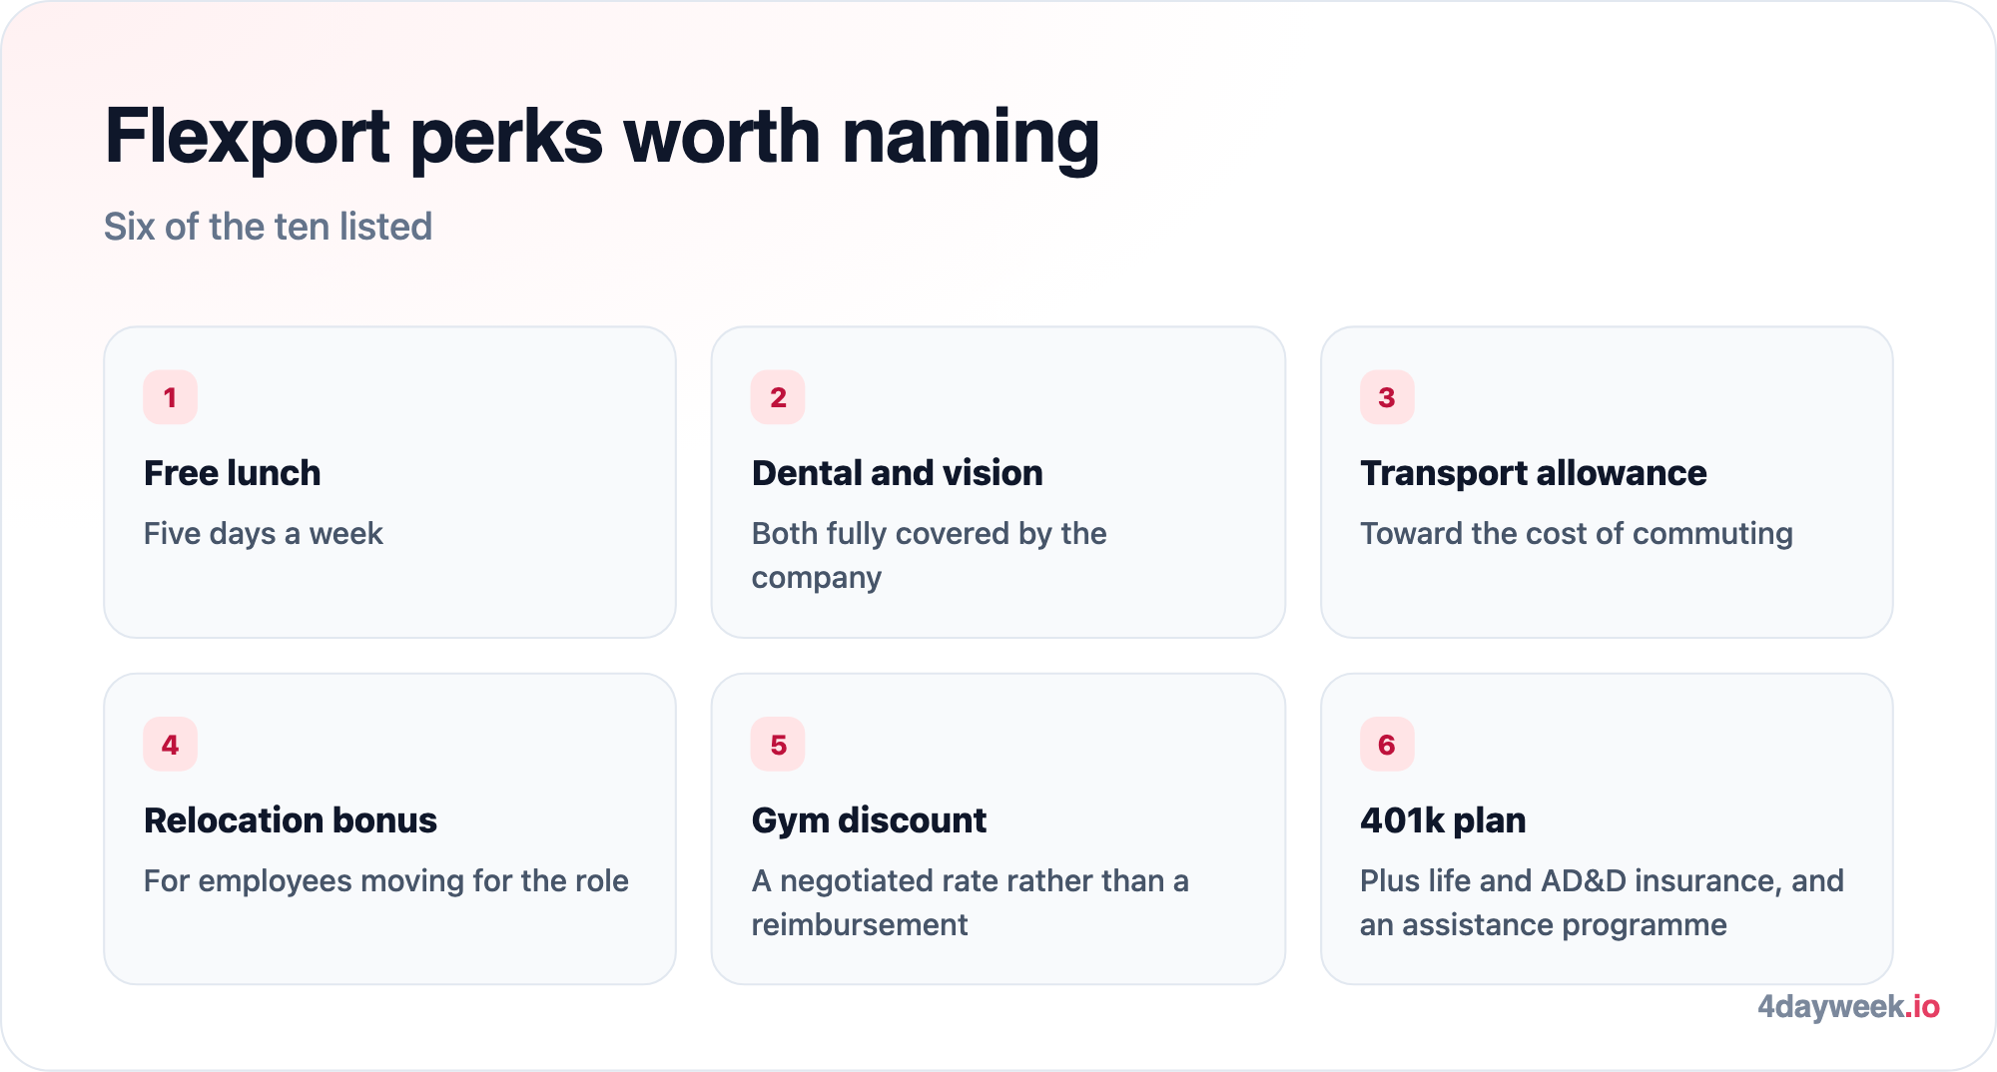Click the number 3 badge
Image resolution: width=1997 pixels, height=1072 pixels.
tap(1387, 397)
